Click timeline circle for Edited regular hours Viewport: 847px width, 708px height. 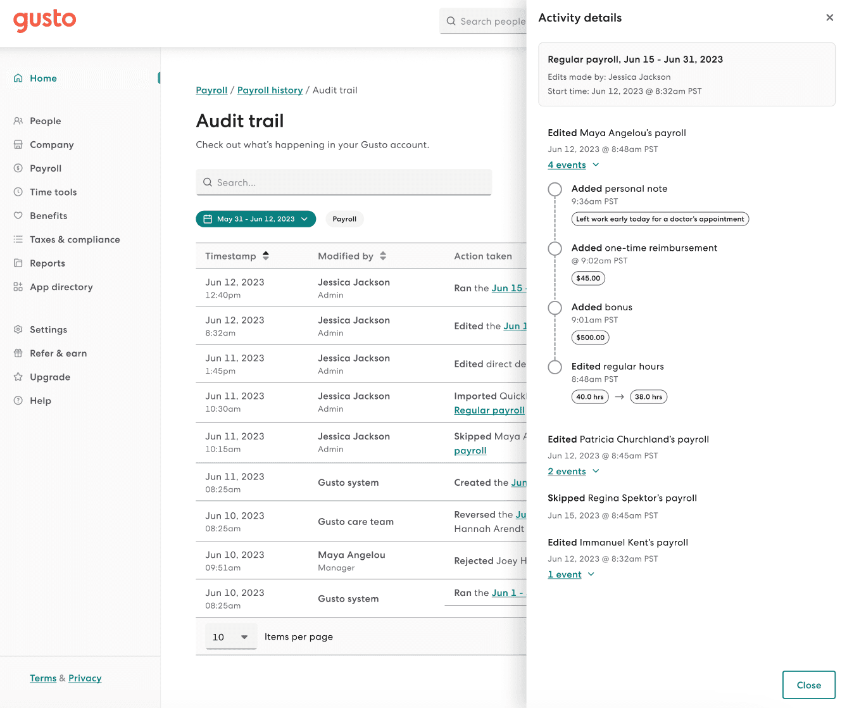pos(555,367)
